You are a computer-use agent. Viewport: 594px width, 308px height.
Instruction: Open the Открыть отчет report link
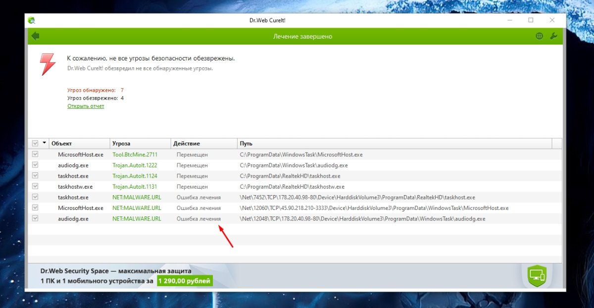(86, 106)
